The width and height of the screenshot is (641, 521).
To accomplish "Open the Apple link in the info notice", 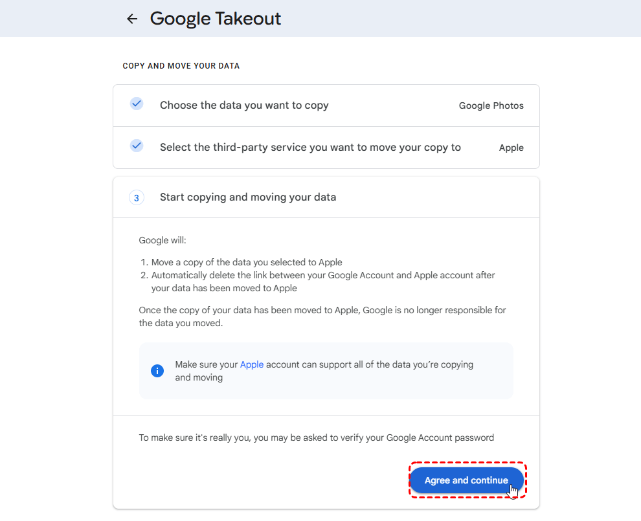I will pos(251,364).
